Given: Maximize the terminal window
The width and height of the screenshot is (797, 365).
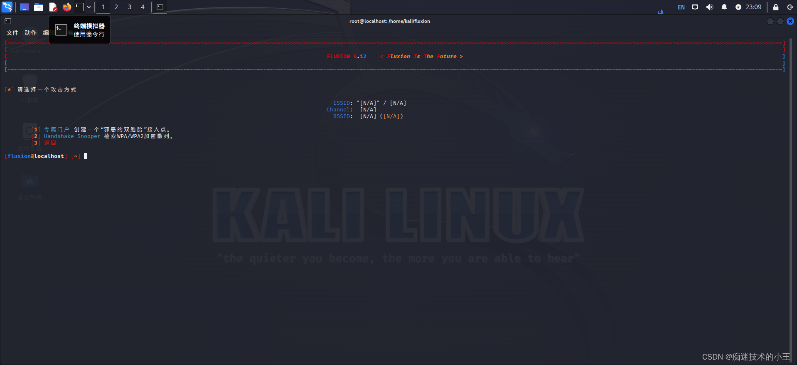Looking at the screenshot, I should click(x=780, y=21).
